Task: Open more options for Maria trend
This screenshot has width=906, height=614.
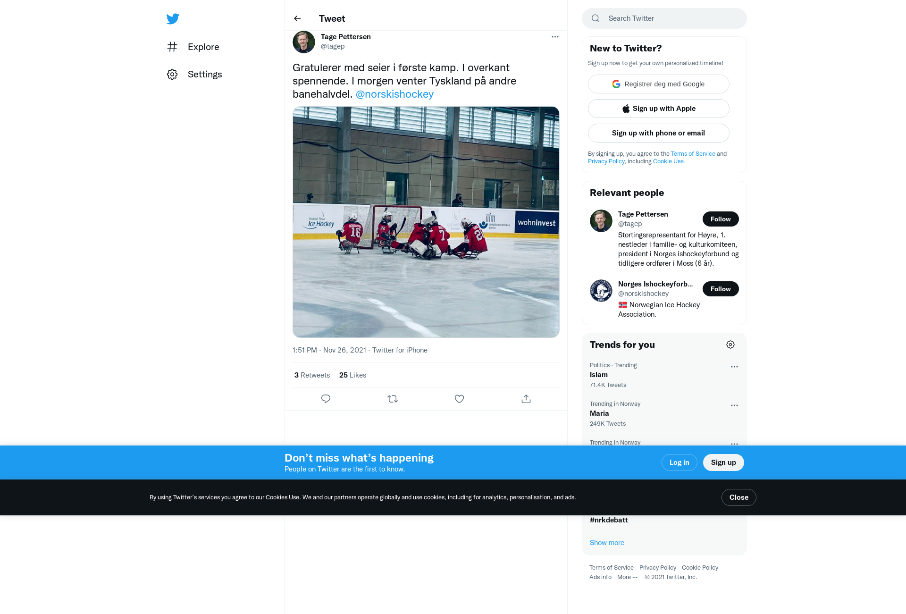Action: 734,405
